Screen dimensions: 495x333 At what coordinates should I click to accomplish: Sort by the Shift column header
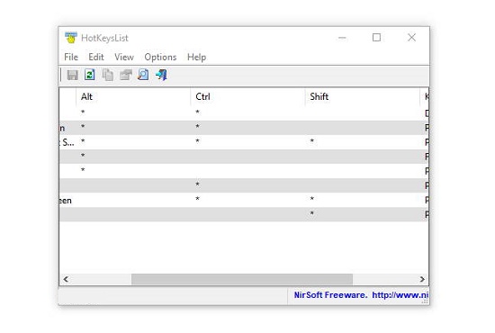pyautogui.click(x=363, y=96)
